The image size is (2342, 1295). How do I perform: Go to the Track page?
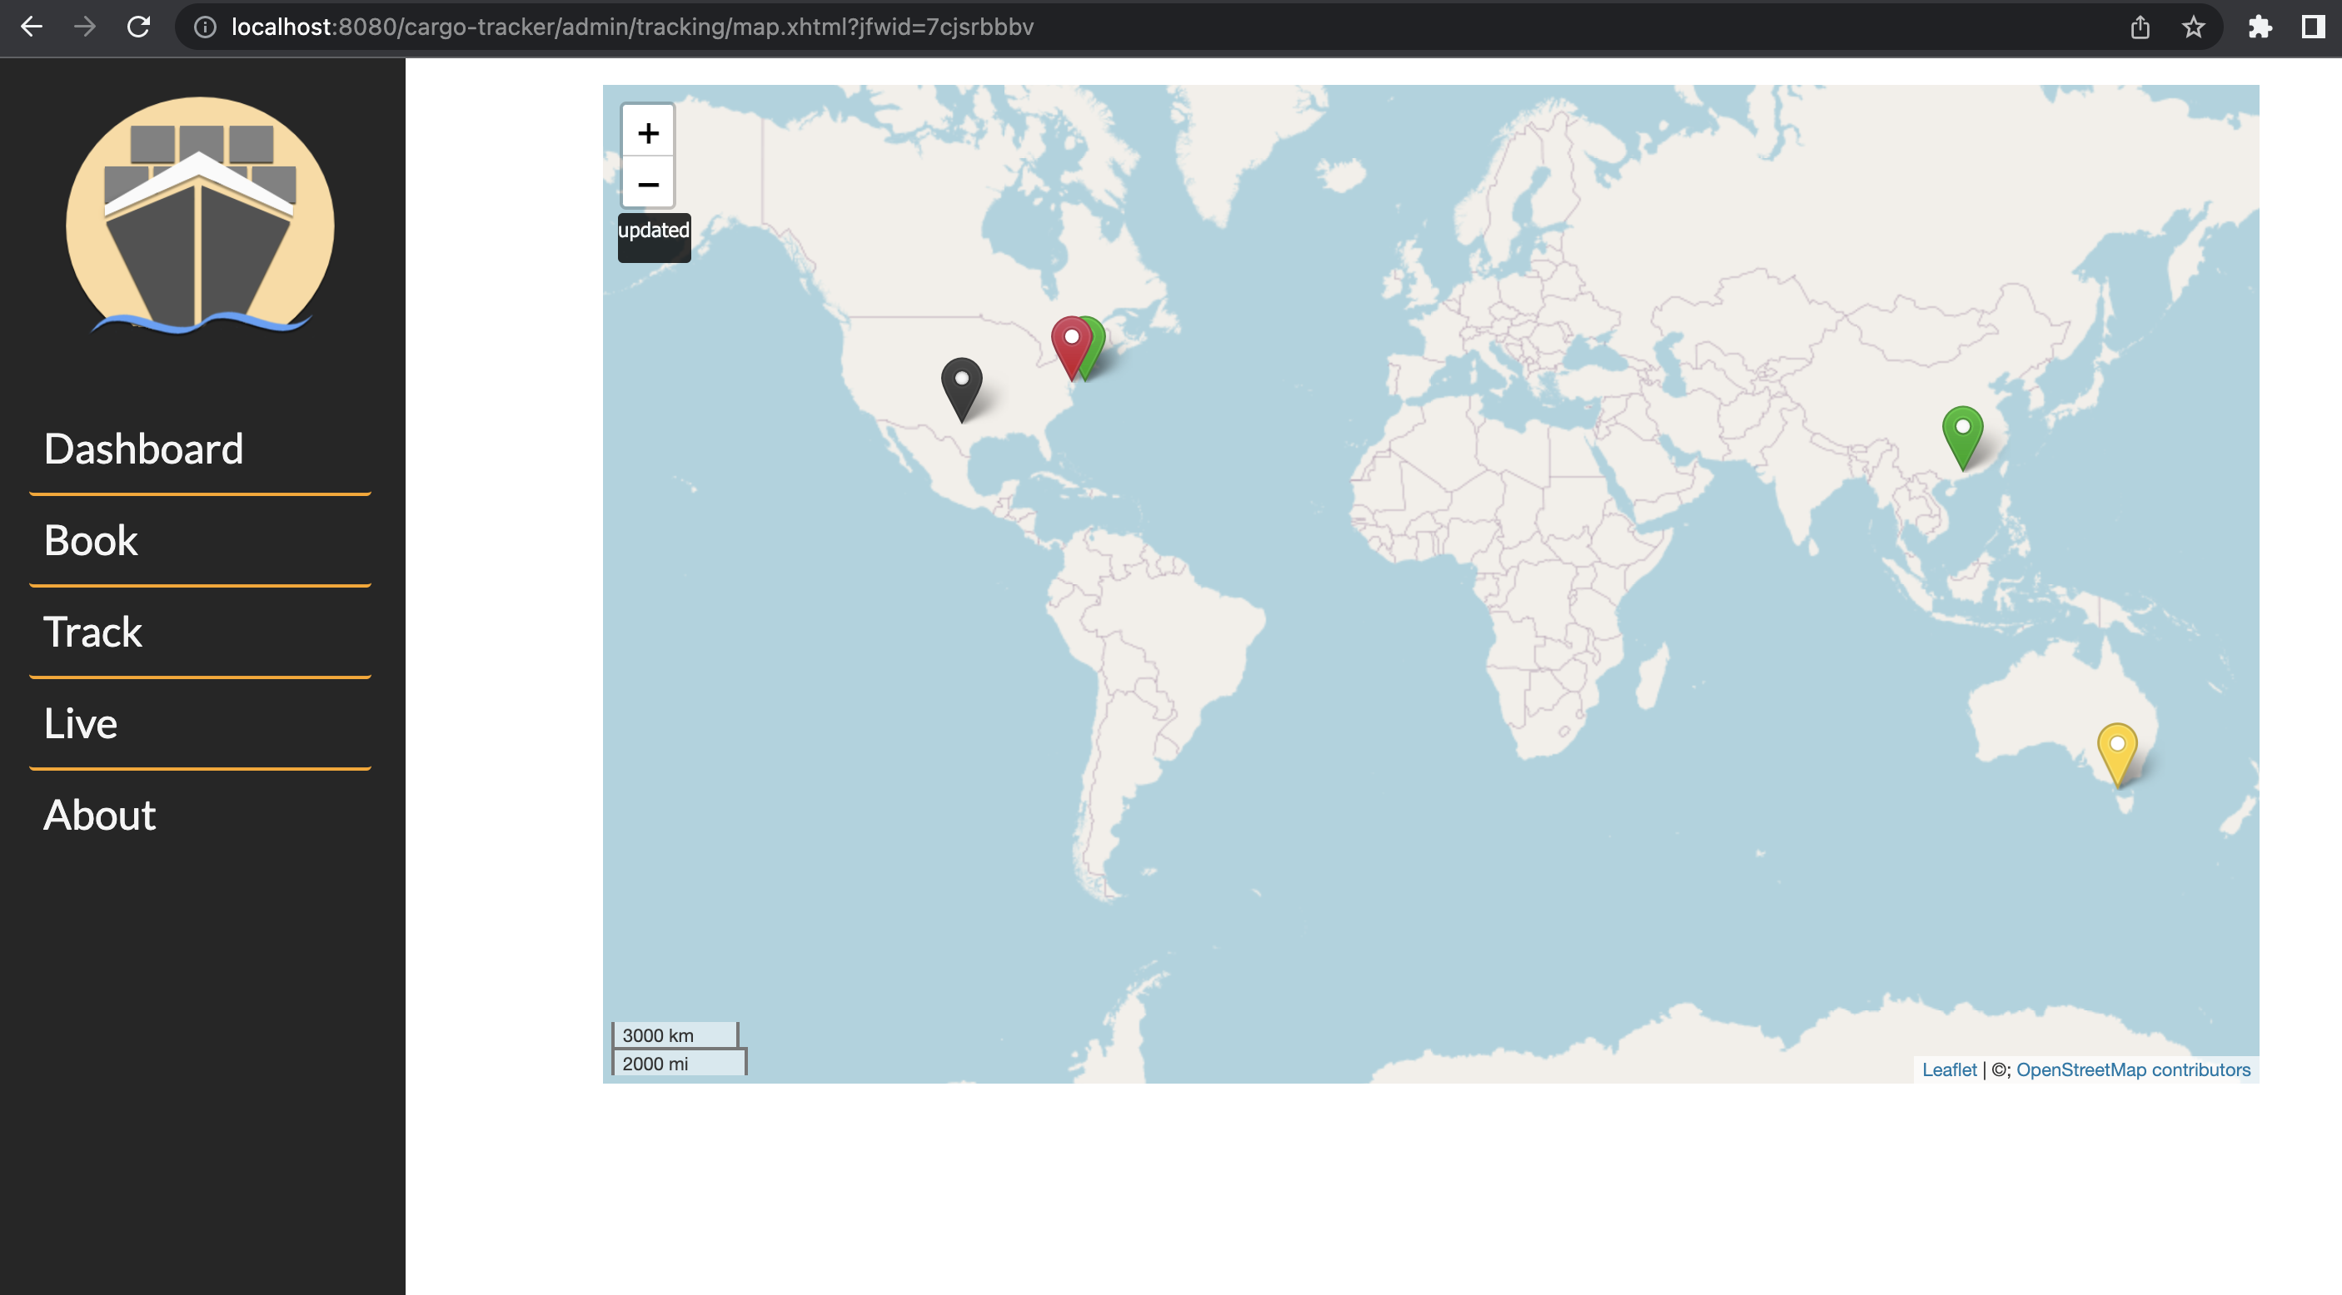tap(92, 633)
